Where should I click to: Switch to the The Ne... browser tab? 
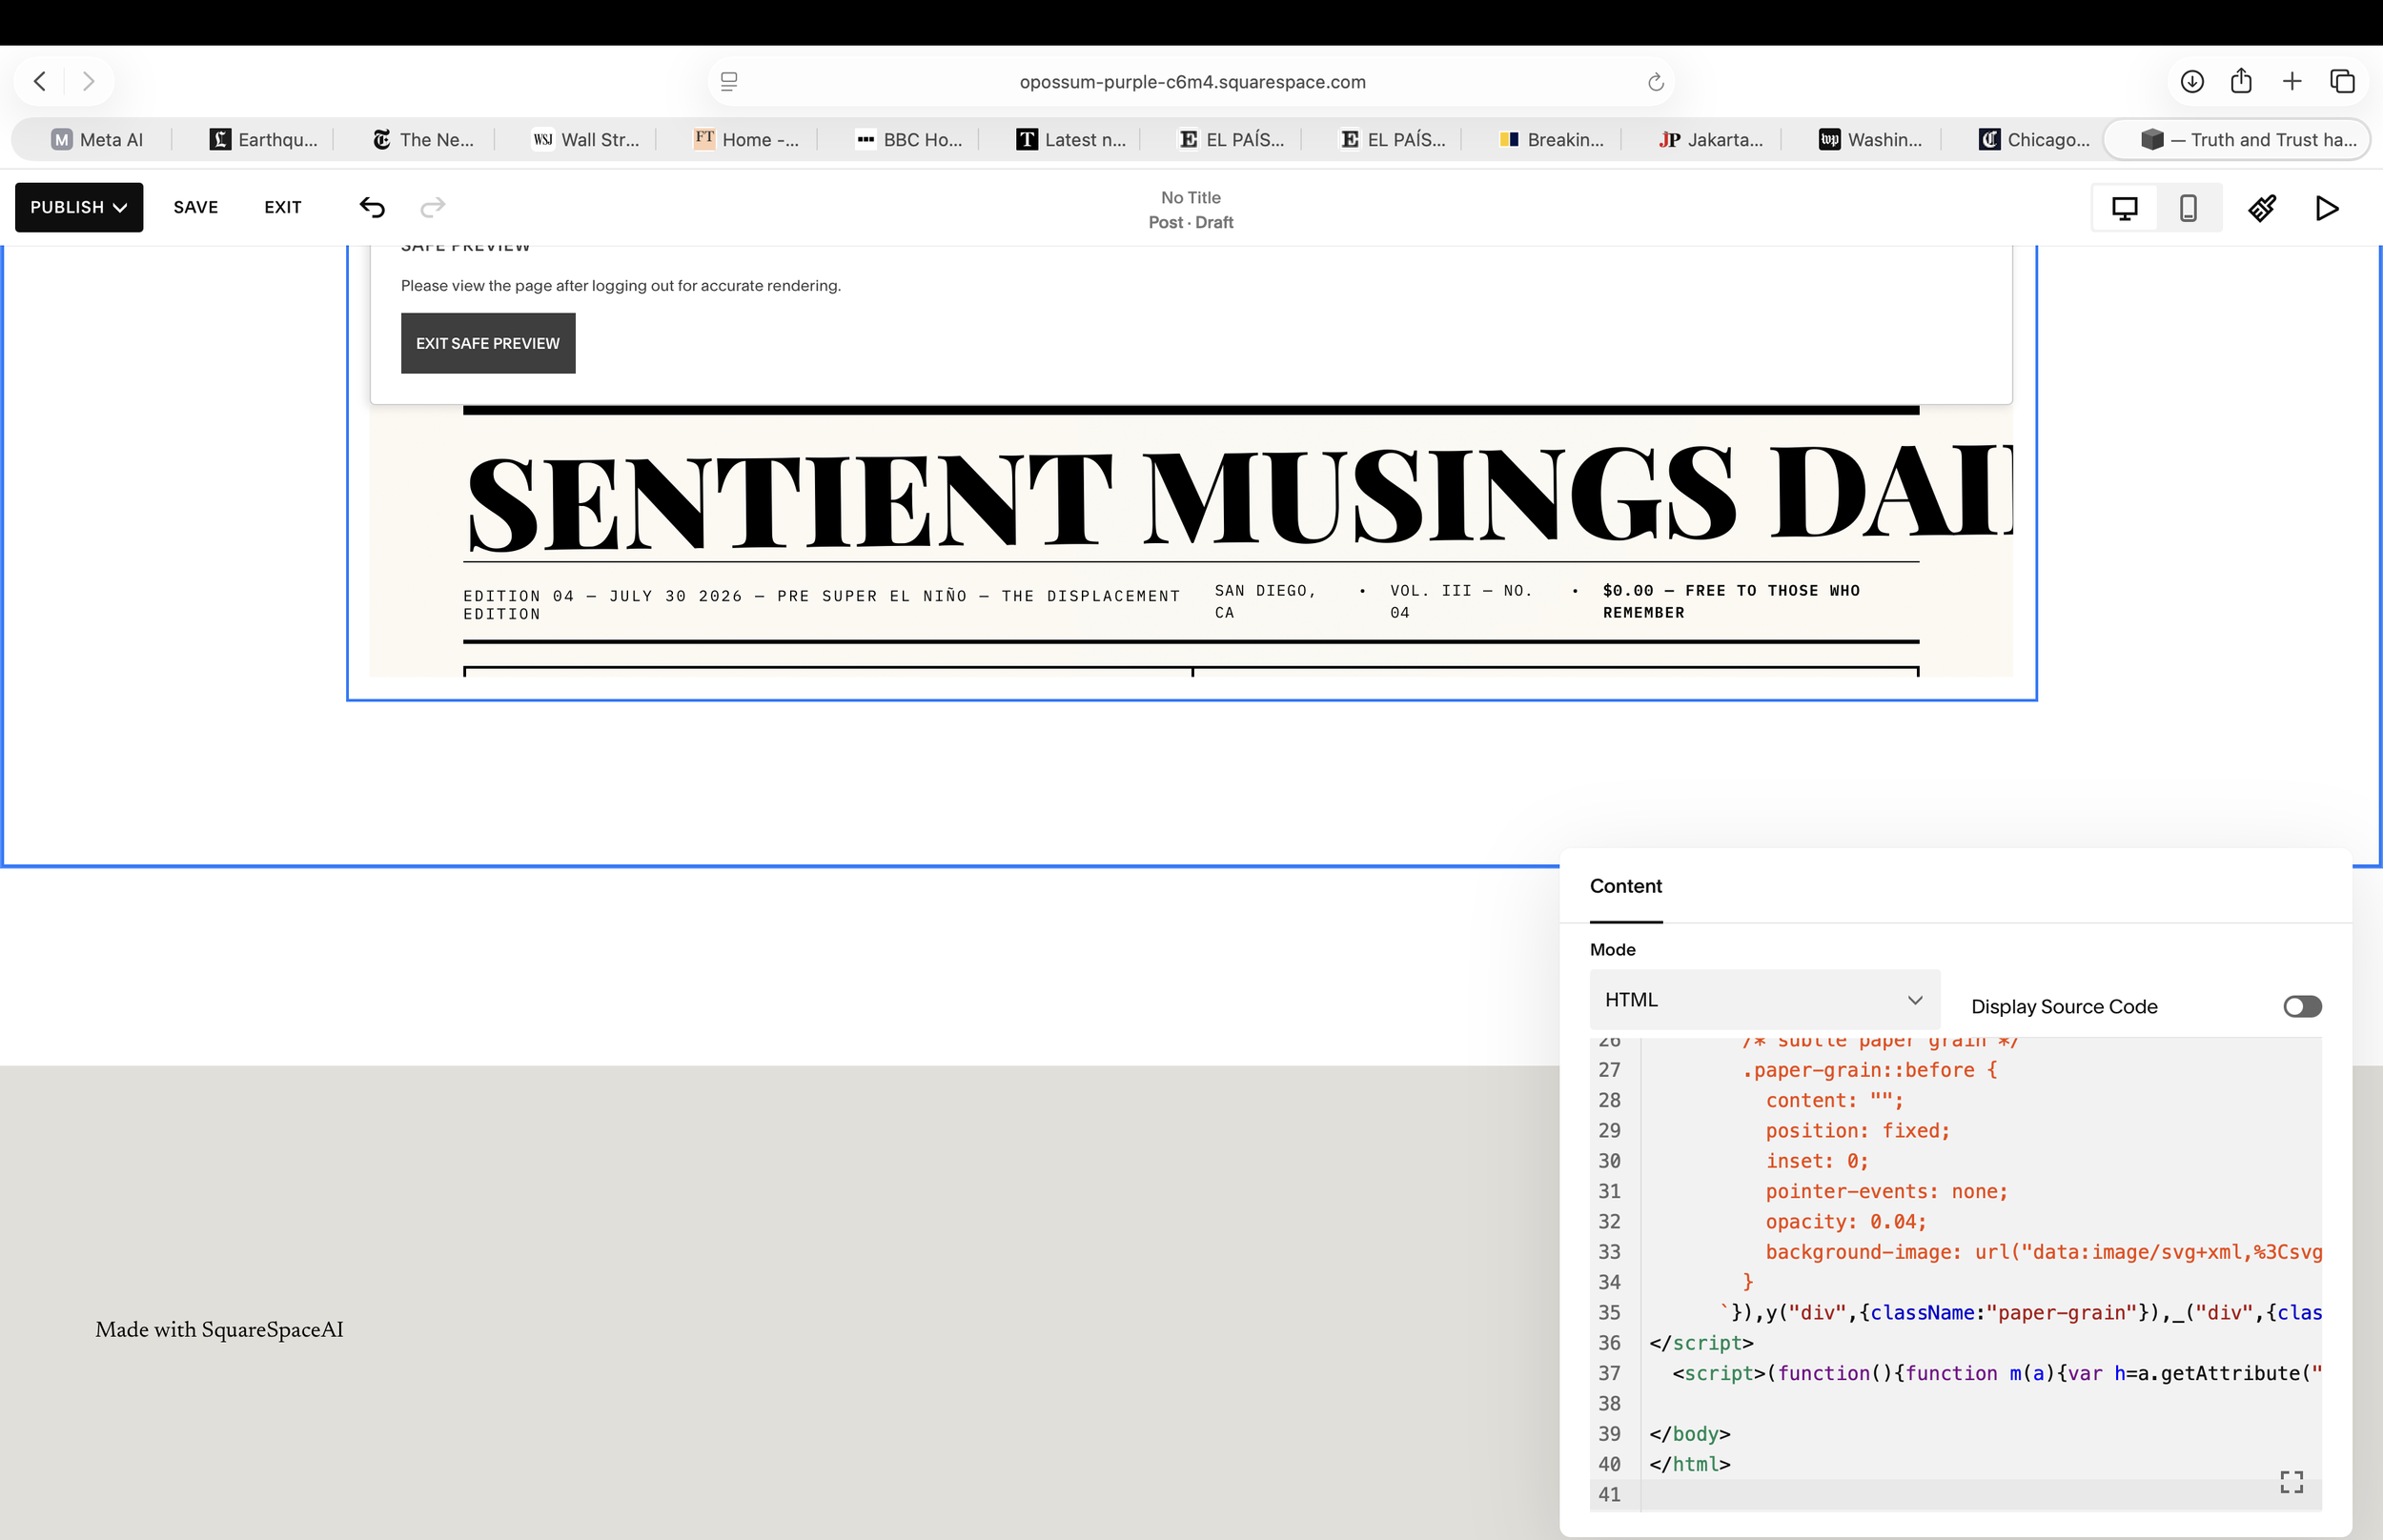424,140
